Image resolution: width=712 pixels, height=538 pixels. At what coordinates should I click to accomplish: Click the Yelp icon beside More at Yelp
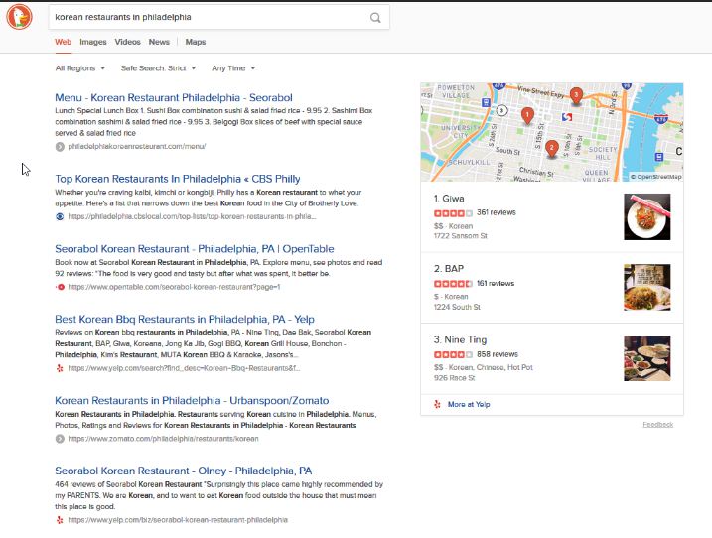pyautogui.click(x=437, y=405)
